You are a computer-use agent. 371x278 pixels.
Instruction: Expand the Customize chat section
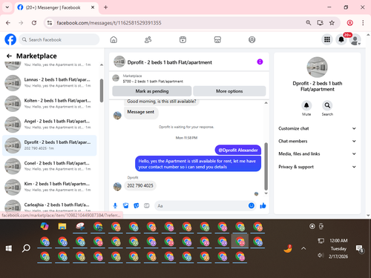click(318, 128)
